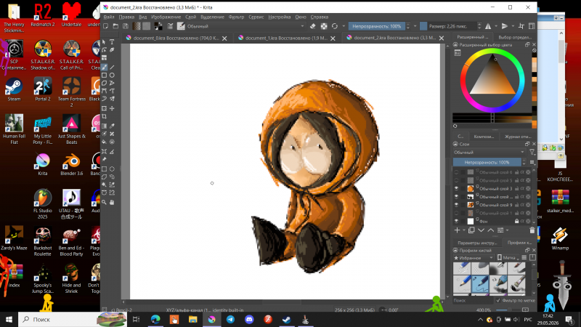Adjust layer "Непрозрачность: 100%" slider

click(487, 162)
